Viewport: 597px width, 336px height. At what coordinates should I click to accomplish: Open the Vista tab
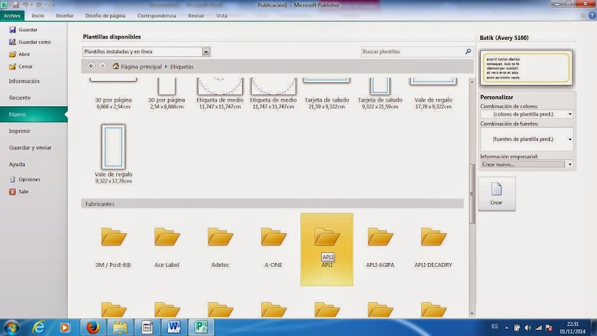pyautogui.click(x=222, y=16)
